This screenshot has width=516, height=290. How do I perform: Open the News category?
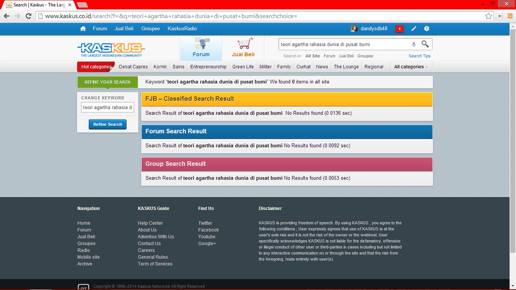[x=322, y=67]
